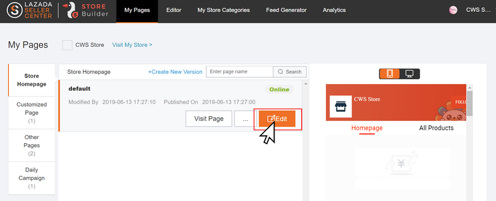Follow the Visit My Store link
496x201 pixels.
pos(132,45)
